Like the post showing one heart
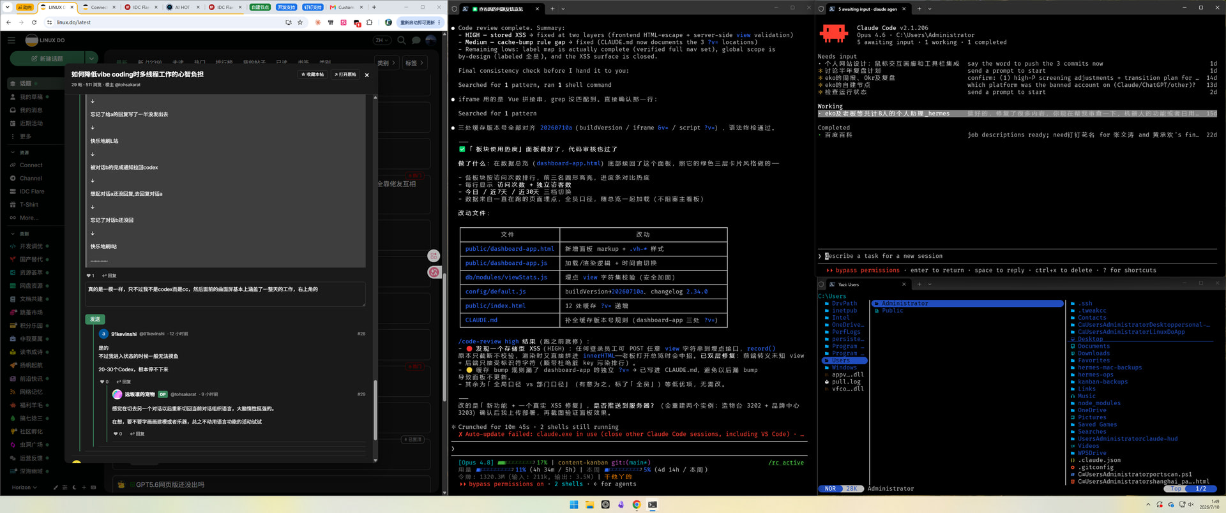This screenshot has height=513, width=1226. [90, 276]
